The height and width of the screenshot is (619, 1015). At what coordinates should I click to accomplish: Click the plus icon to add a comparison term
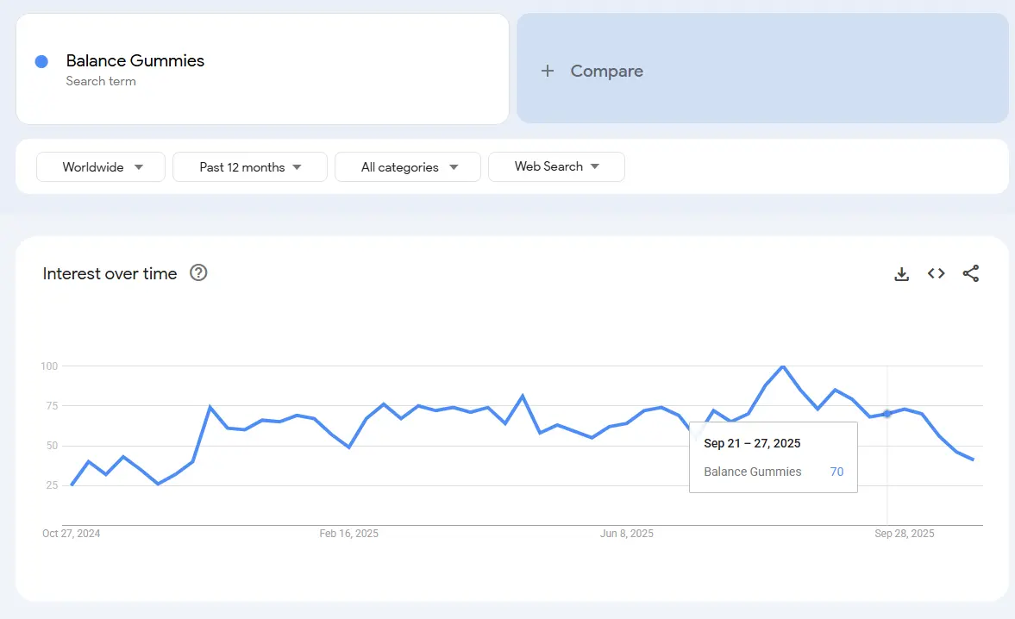pyautogui.click(x=548, y=71)
